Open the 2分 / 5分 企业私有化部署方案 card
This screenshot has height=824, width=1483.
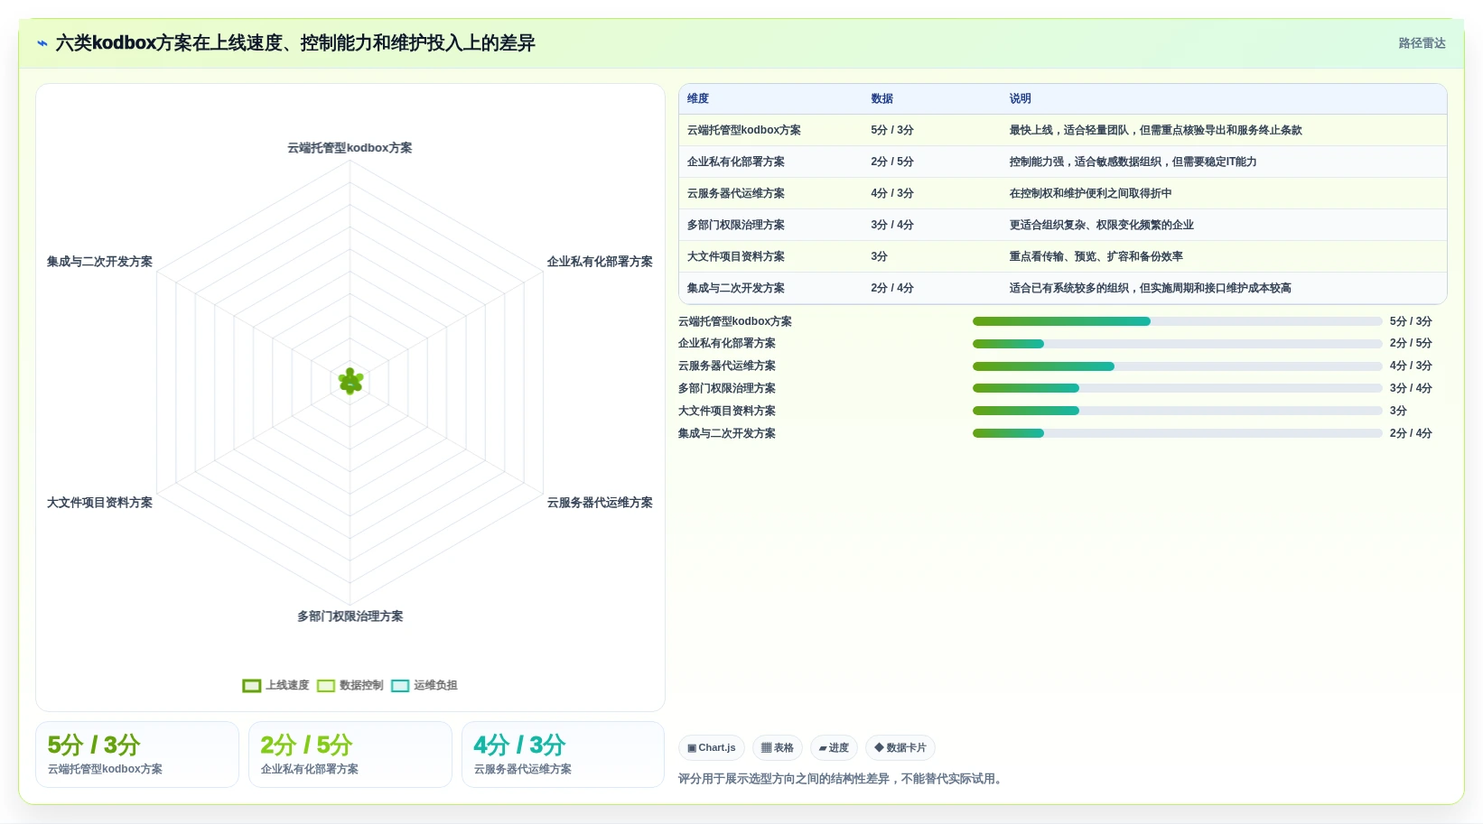coord(350,755)
